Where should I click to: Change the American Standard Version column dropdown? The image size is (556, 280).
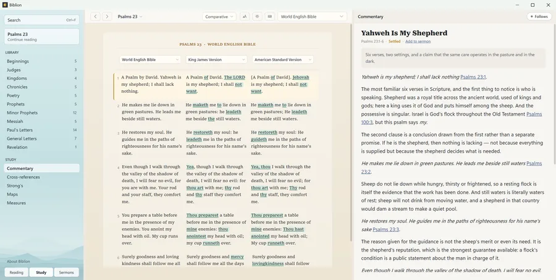click(x=282, y=59)
